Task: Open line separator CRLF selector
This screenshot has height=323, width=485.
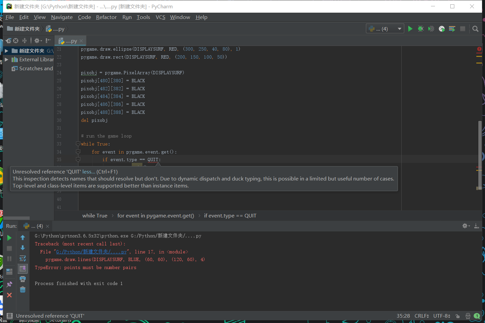Action: (x=422, y=316)
